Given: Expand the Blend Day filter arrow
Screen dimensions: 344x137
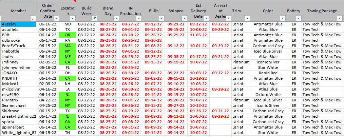Looking at the screenshot, I should click(x=116, y=18).
